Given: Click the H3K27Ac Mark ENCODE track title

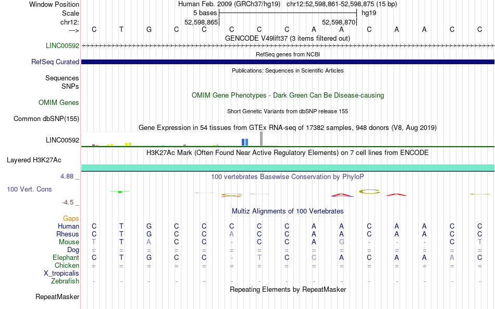Looking at the screenshot, I should point(288,152).
